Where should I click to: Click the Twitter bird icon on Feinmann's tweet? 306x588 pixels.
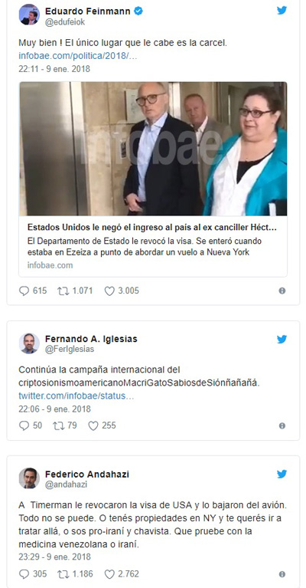(x=282, y=10)
